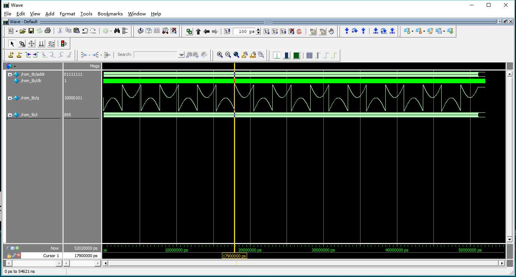Delete cursor with the yellow cursor icon
Screen dimensions: 516x277
(x=20, y=55)
